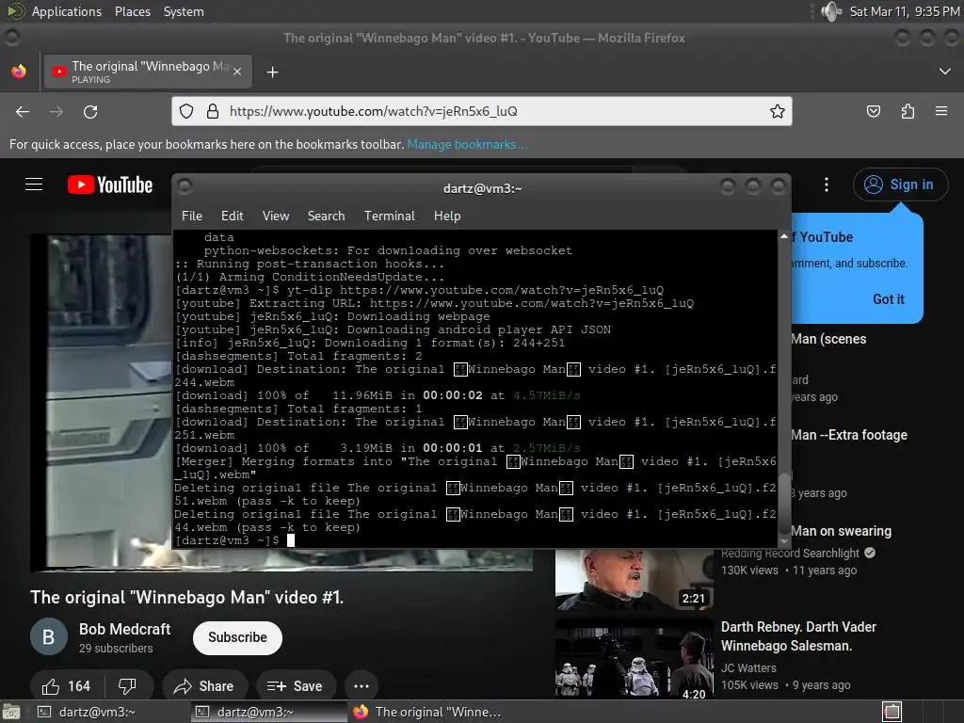964x723 pixels.
Task: Bookmark this page with the star
Action: point(777,111)
